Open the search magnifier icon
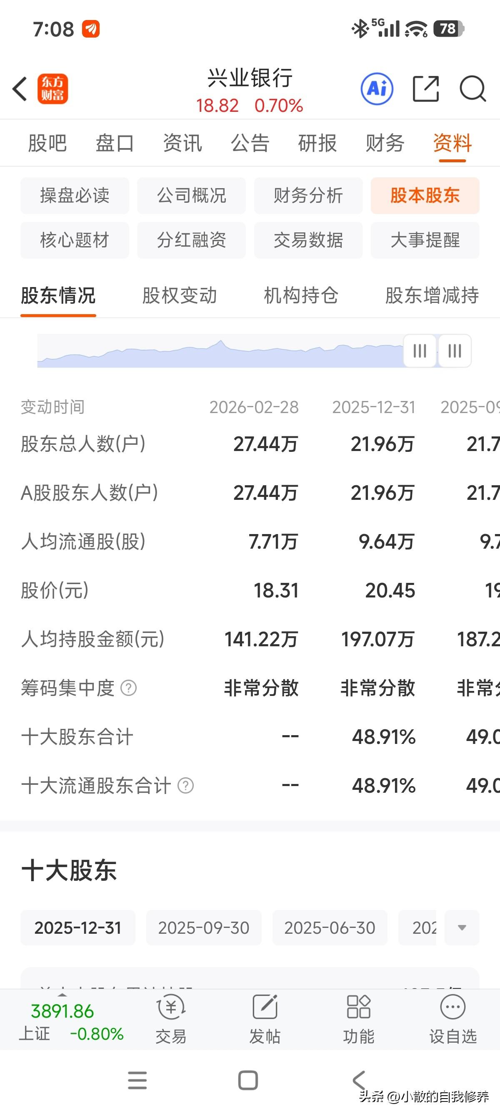 [473, 89]
